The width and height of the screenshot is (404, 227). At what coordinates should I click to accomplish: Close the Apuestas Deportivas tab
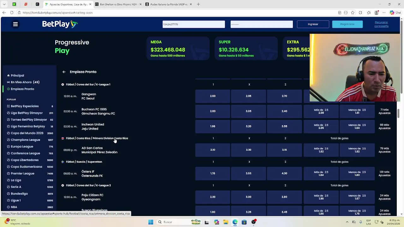click(90, 4)
